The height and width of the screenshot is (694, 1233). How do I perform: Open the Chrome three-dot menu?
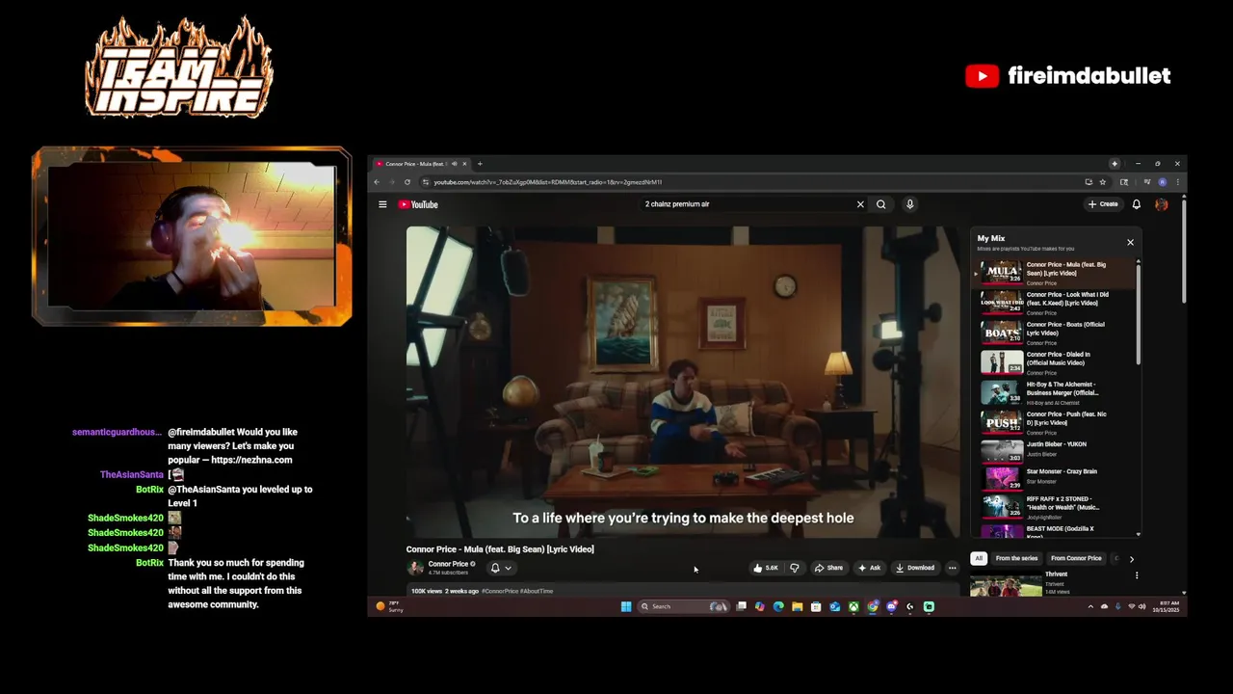point(1177,182)
